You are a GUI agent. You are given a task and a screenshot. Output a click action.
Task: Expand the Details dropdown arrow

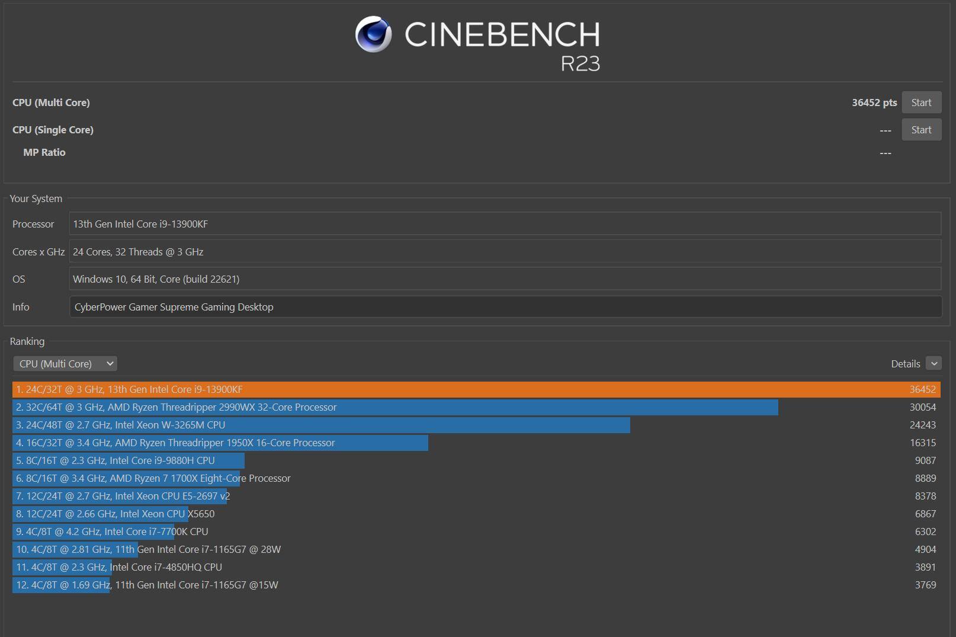click(933, 364)
